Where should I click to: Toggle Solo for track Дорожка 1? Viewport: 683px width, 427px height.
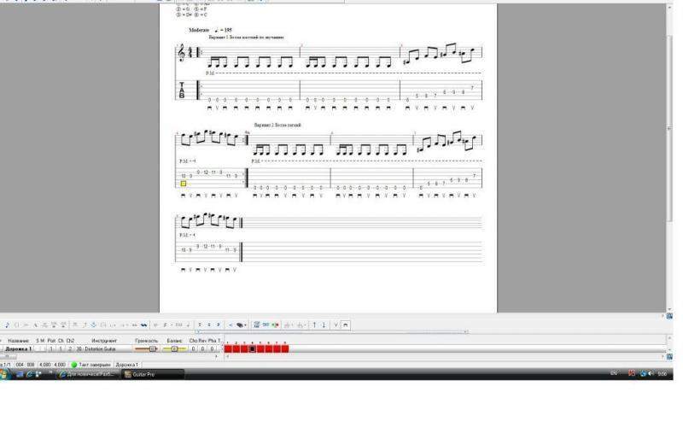38,349
